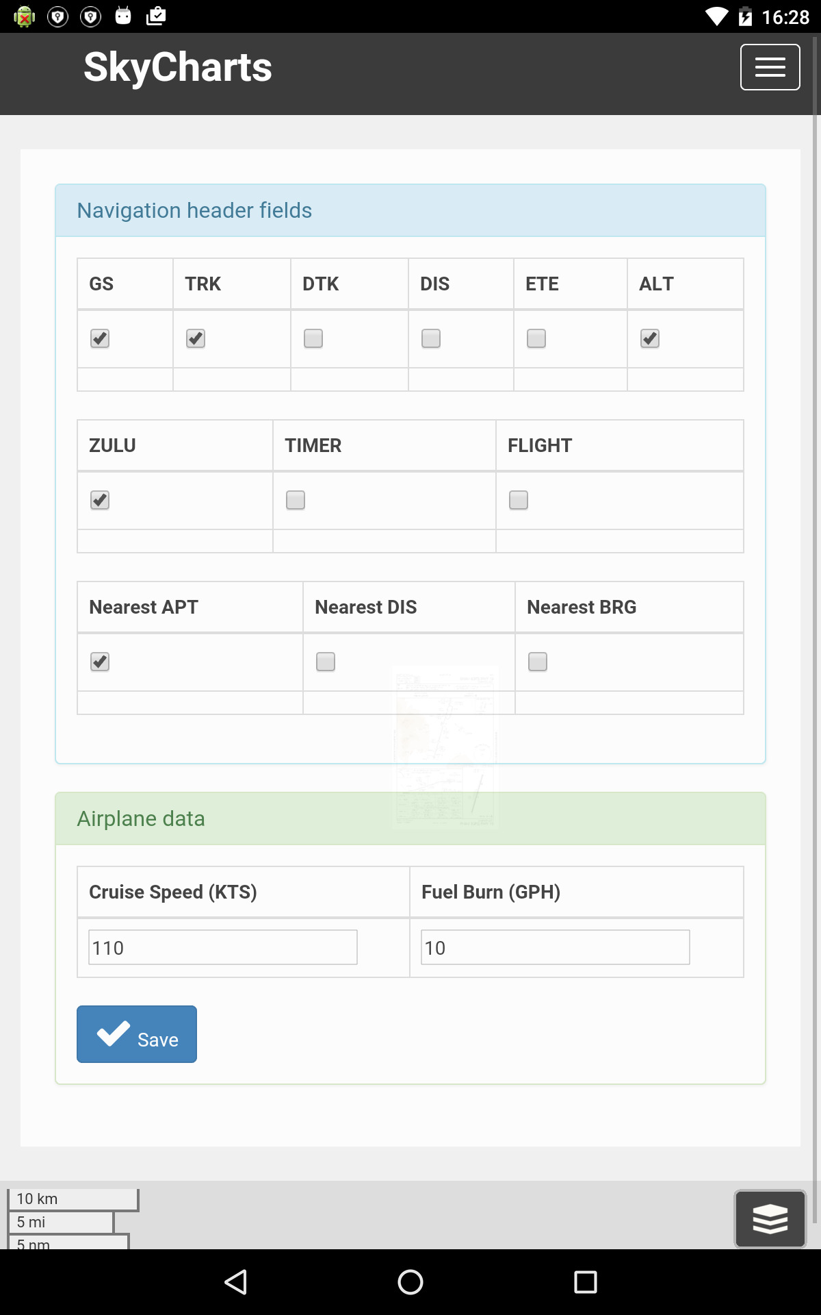Image resolution: width=821 pixels, height=1315 pixels.
Task: Open the map layers selector
Action: coord(770,1219)
